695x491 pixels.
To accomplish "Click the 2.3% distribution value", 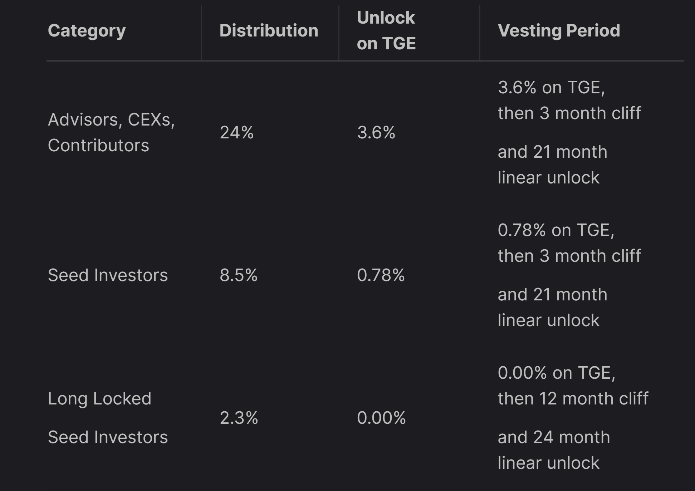I will pyautogui.click(x=239, y=418).
